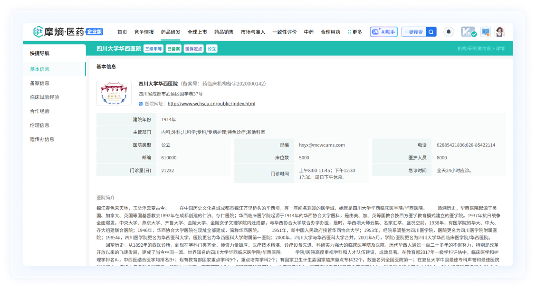The height and width of the screenshot is (289, 536).
Task: Click the medical staff value 8000
Action: (441, 158)
